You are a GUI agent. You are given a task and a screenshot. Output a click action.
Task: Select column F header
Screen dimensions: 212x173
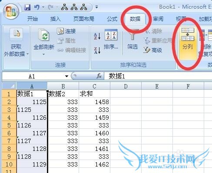coord(188,86)
